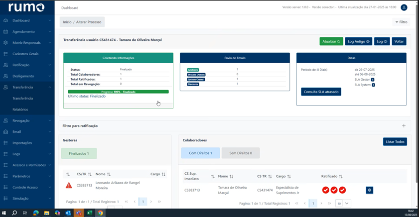The width and height of the screenshot is (419, 217).
Task: Open details via blue eye icon in collaborator row
Action: point(369,190)
